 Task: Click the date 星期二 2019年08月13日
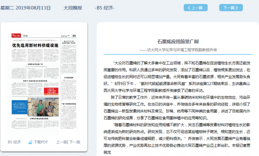pyautogui.click(x=25, y=8)
